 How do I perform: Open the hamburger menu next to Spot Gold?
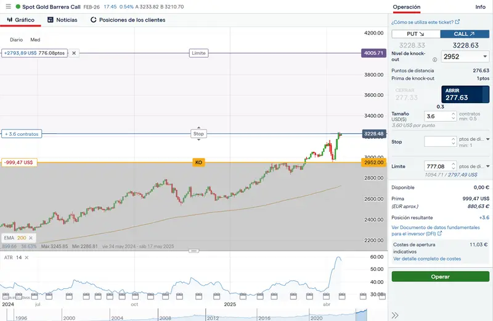coord(7,7)
